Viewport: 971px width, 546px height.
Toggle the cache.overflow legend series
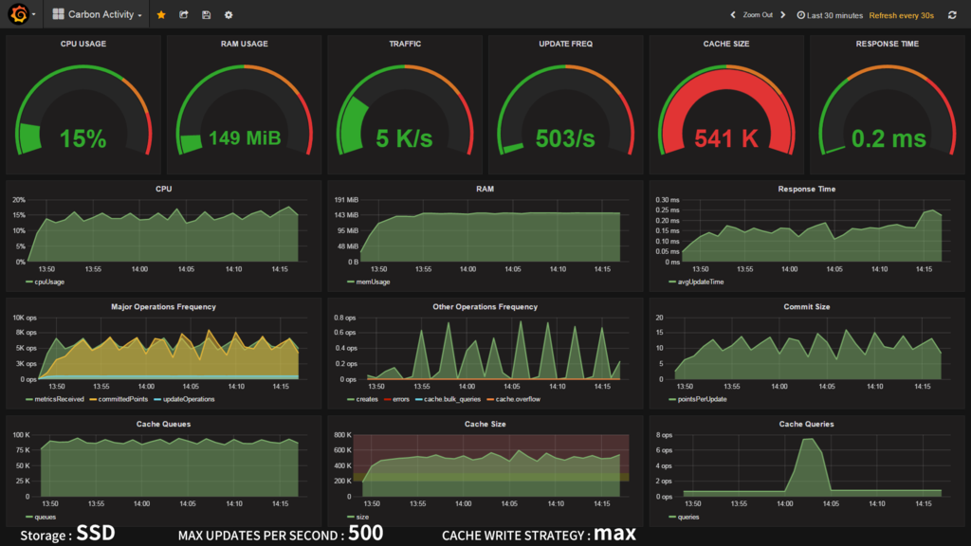pos(513,399)
